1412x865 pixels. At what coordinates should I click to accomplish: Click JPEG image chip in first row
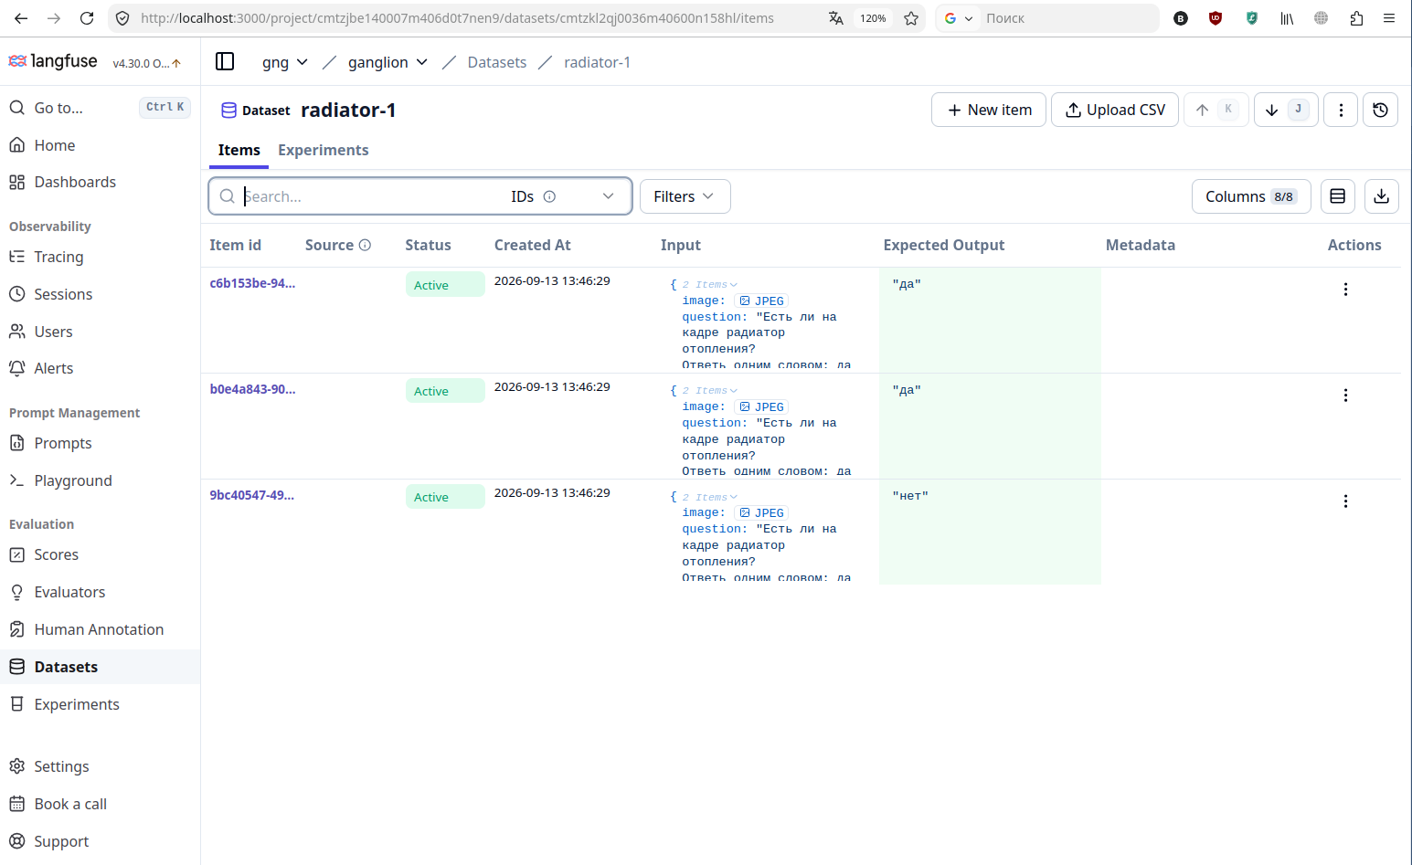click(x=762, y=301)
